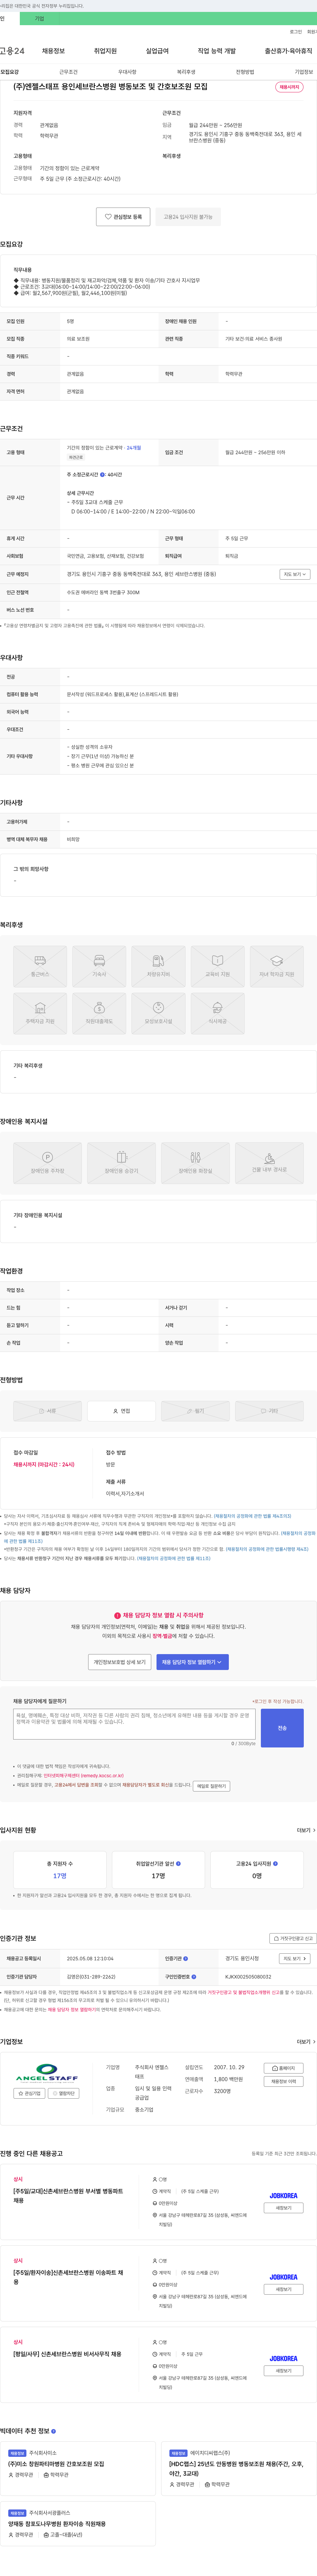Click the Angel Staff company logo
The width and height of the screenshot is (317, 2576).
(x=47, y=2073)
